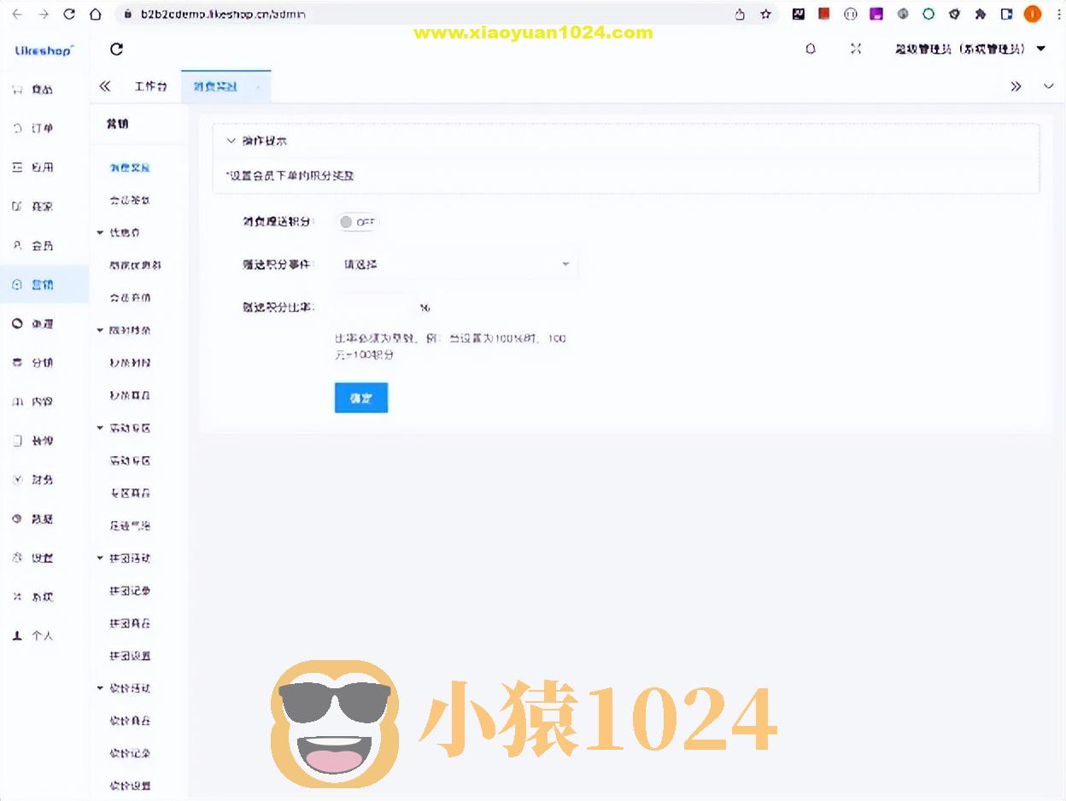
Task: Click the blue 确定 confirm button
Action: [360, 397]
